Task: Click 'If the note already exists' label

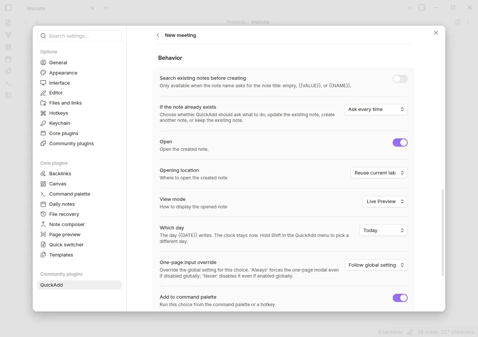Action: [188, 107]
